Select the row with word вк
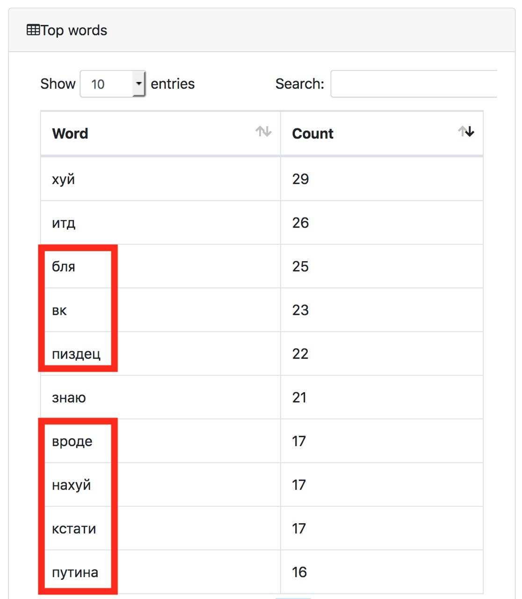Viewport: 522px width, 599px height. (x=262, y=310)
